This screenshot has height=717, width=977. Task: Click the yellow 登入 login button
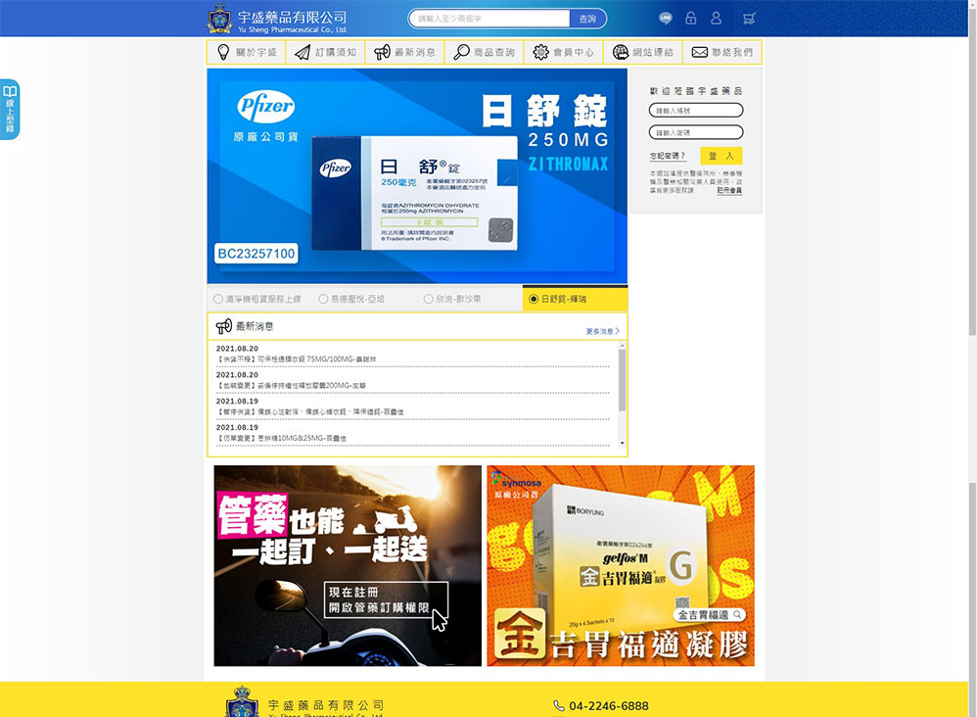tap(721, 156)
